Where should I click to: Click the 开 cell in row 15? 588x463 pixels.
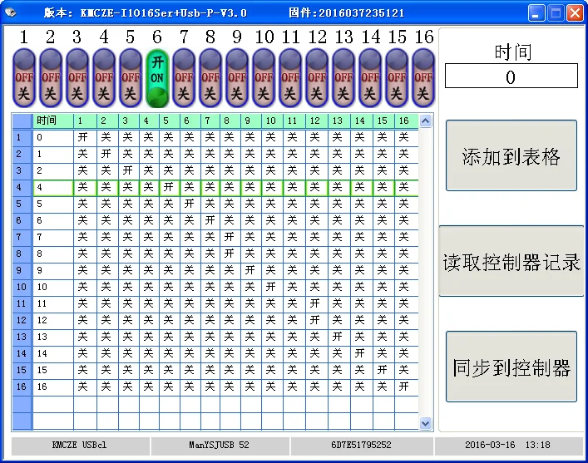383,370
